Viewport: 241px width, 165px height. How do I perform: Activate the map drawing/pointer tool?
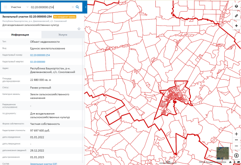(x=236, y=26)
